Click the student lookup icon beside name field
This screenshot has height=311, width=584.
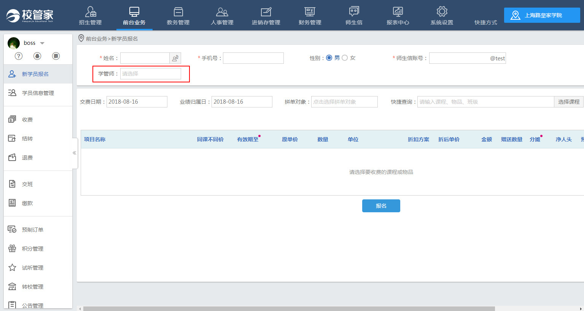click(175, 58)
